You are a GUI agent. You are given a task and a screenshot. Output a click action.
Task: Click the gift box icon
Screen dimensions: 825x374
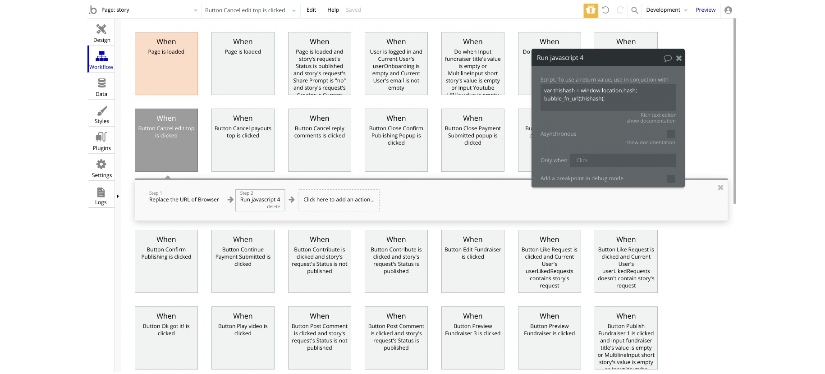[591, 10]
